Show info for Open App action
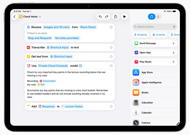This screenshot has width=190, height=135. (173, 53)
